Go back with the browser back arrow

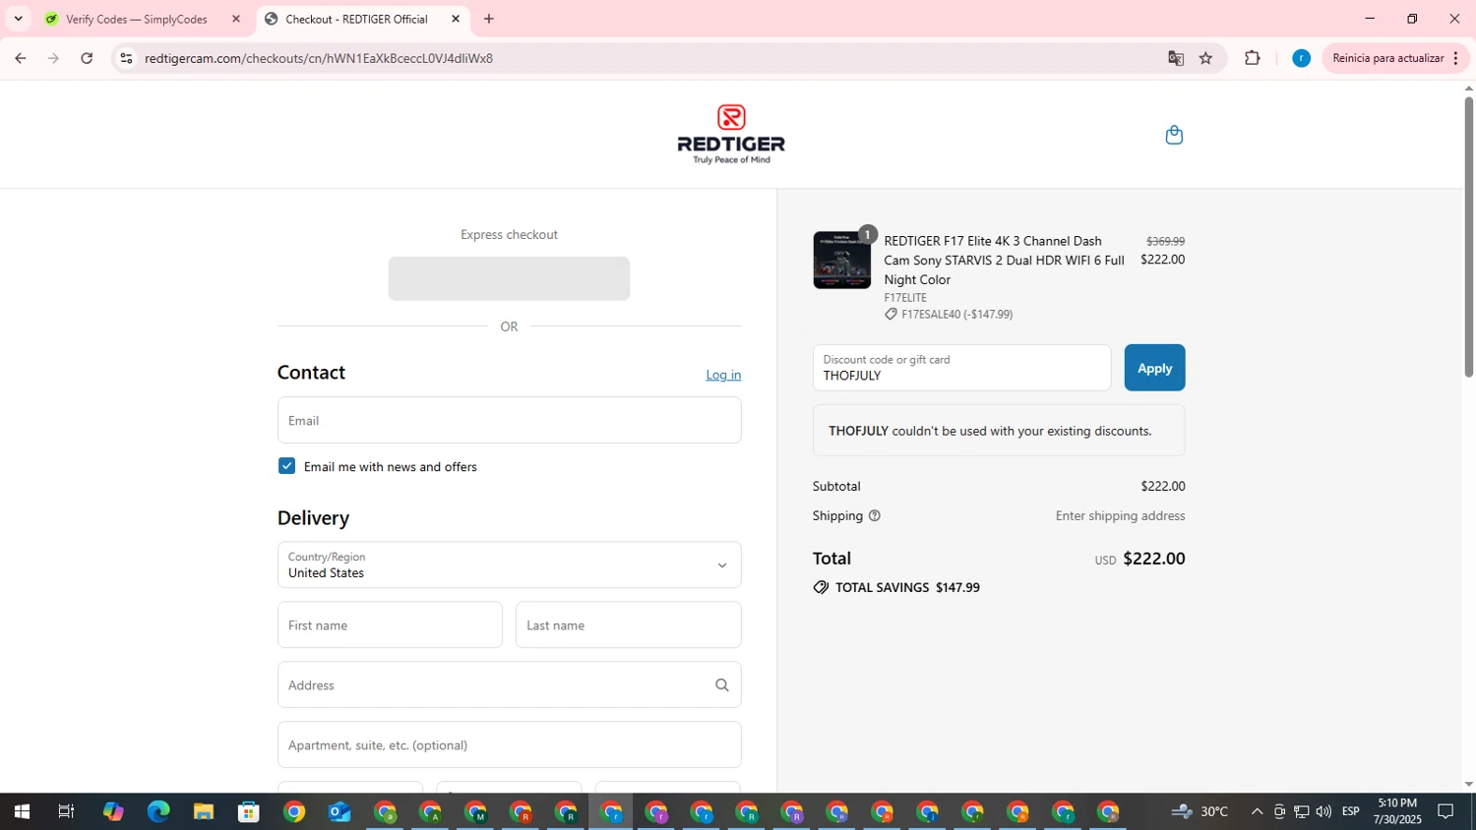click(x=20, y=58)
